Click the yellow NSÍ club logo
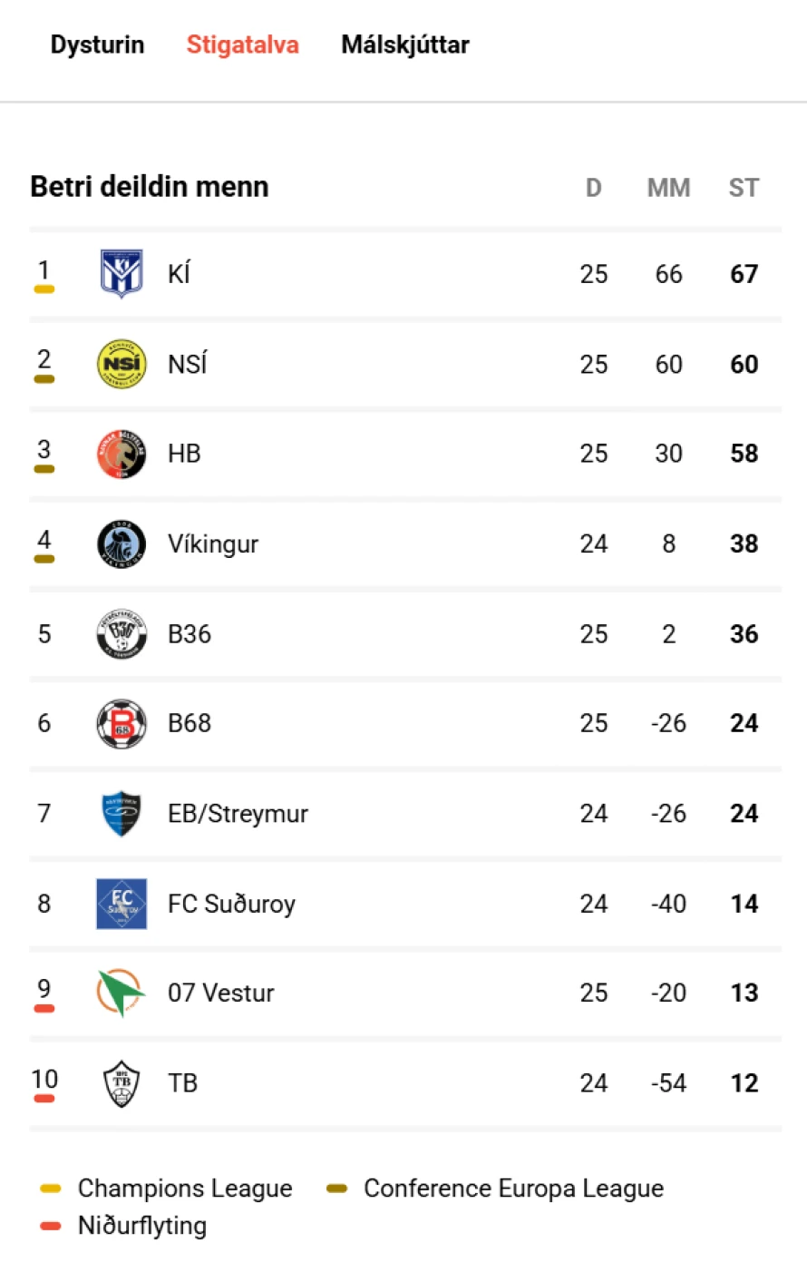 122,364
